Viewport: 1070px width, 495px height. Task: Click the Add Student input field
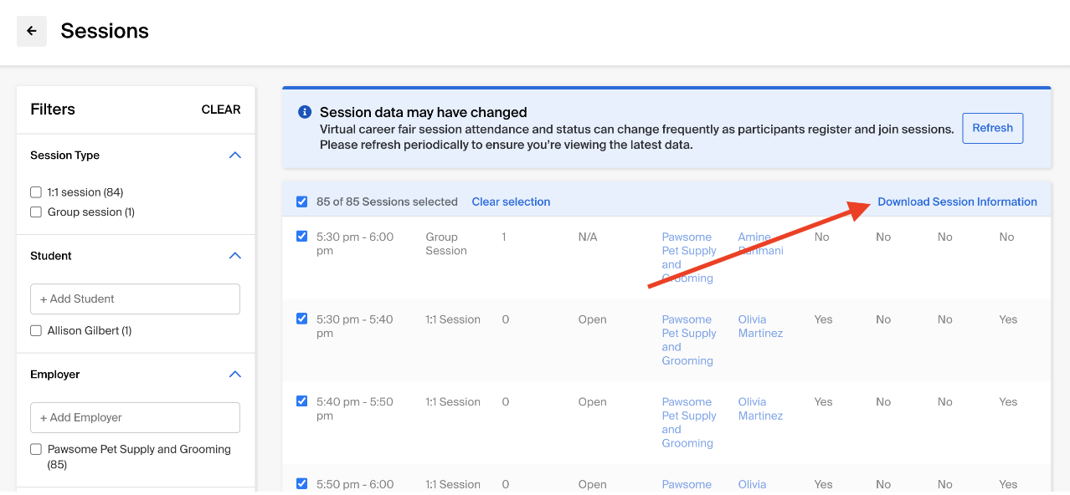pyautogui.click(x=135, y=299)
